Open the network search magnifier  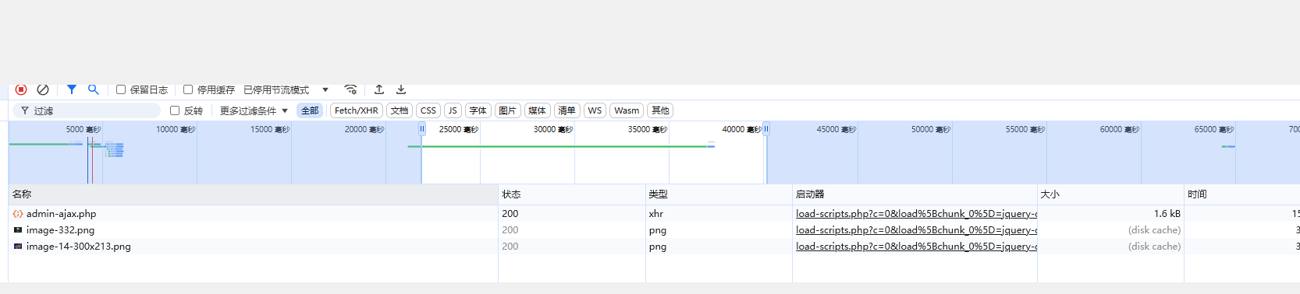(94, 89)
